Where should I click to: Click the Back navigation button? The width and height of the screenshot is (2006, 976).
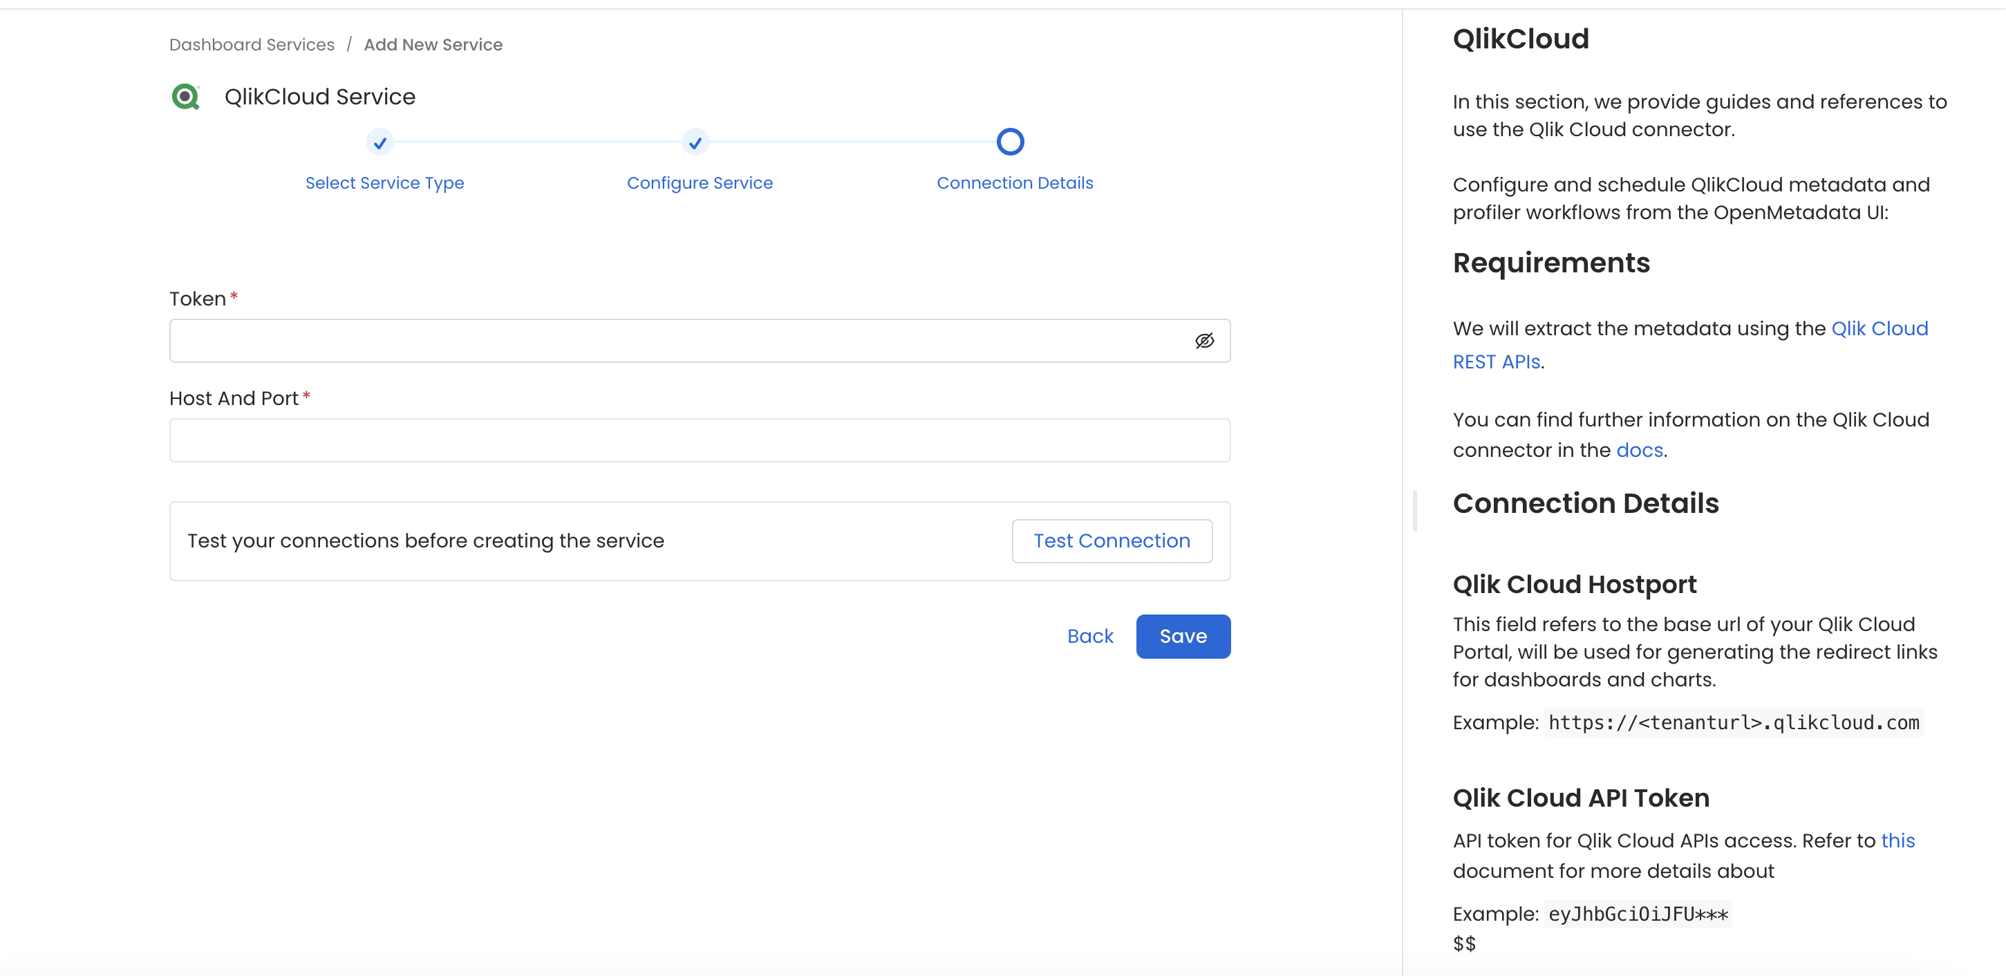pyautogui.click(x=1091, y=636)
